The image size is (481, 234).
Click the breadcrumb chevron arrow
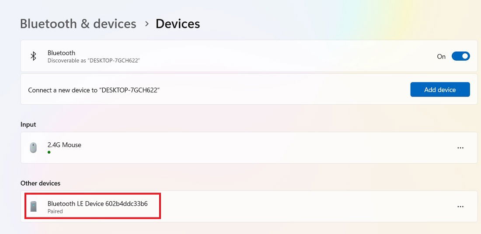[x=147, y=24]
